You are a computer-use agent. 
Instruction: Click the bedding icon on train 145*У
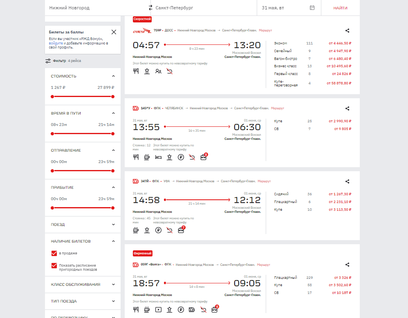[x=158, y=157]
